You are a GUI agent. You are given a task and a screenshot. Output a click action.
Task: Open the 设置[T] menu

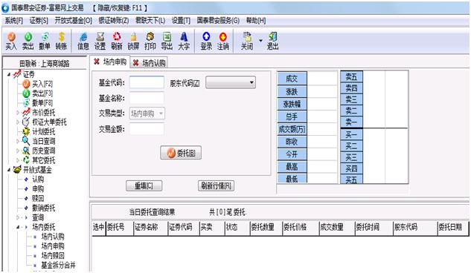(x=181, y=21)
